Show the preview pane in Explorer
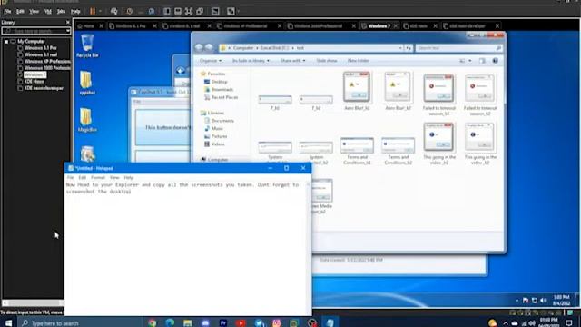This screenshot has width=581, height=327. 482,61
